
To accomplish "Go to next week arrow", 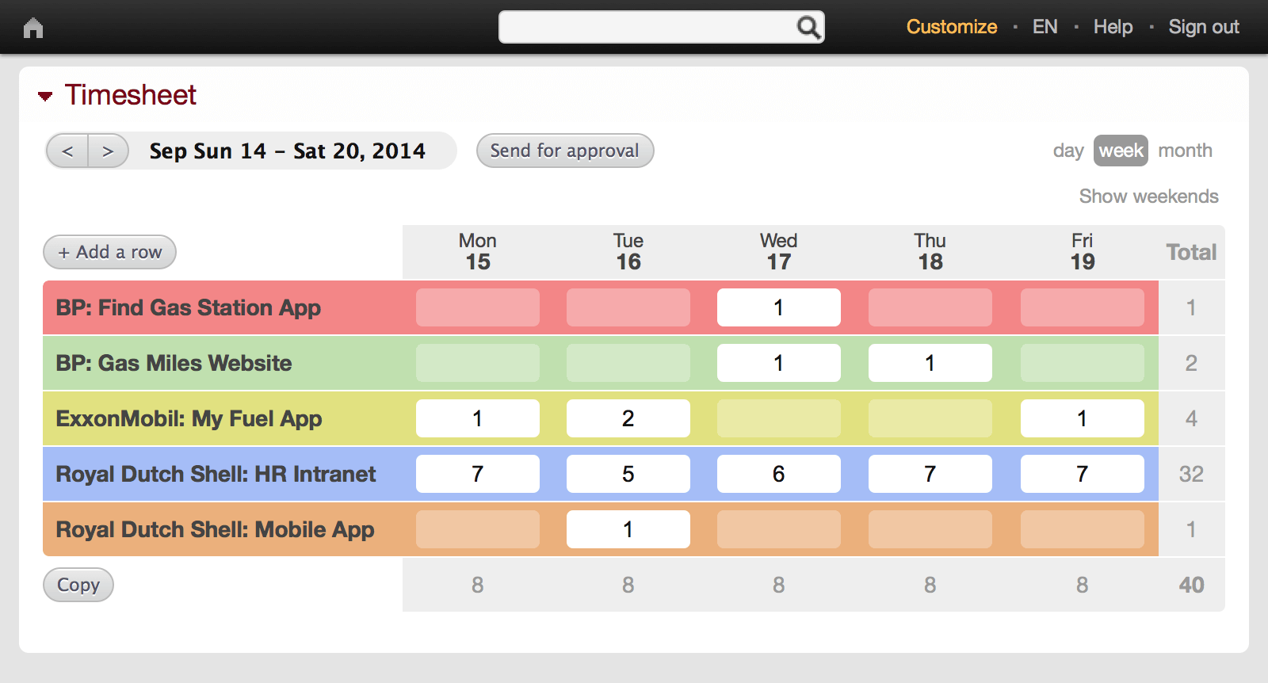I will 109,151.
